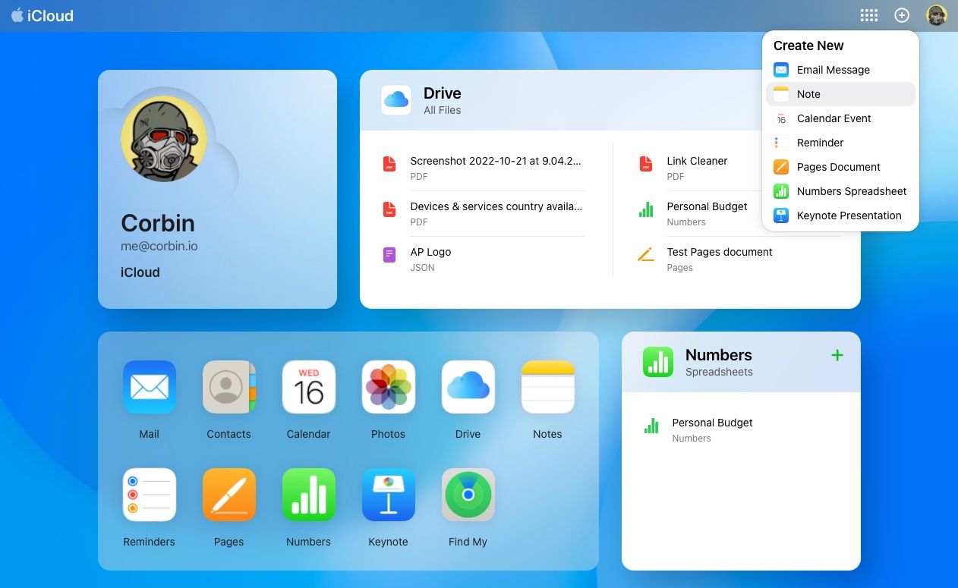Image resolution: width=958 pixels, height=588 pixels.
Task: Launch the Notes app
Action: (547, 387)
